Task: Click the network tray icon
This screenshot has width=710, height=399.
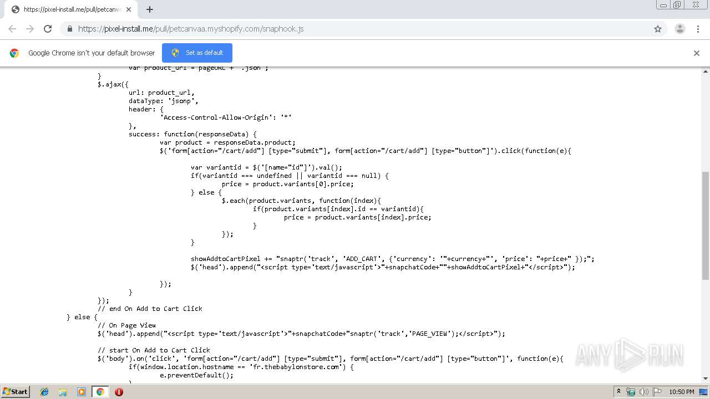Action: tap(631, 392)
